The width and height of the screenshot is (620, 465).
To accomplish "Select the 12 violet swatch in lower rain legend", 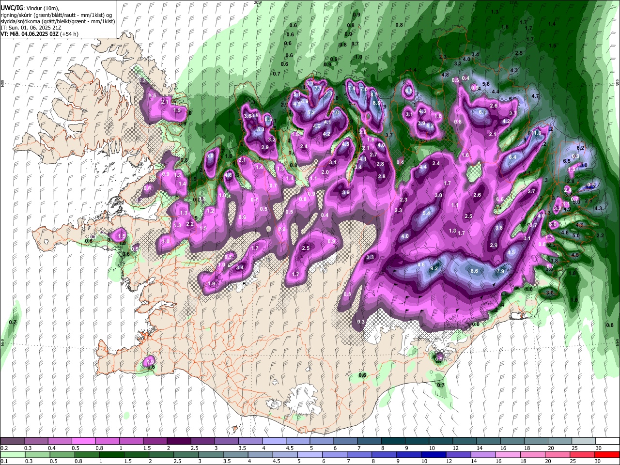I will point(459,454).
